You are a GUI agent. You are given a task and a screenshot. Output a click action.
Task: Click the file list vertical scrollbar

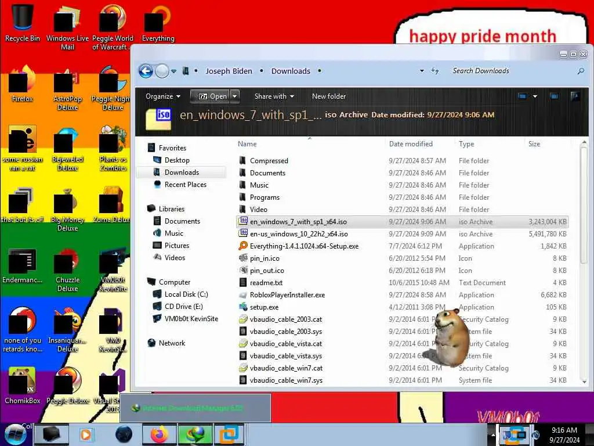pos(584,205)
